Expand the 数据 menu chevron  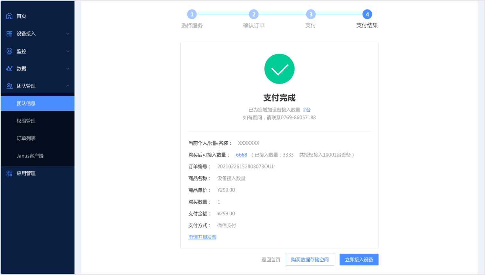[68, 69]
